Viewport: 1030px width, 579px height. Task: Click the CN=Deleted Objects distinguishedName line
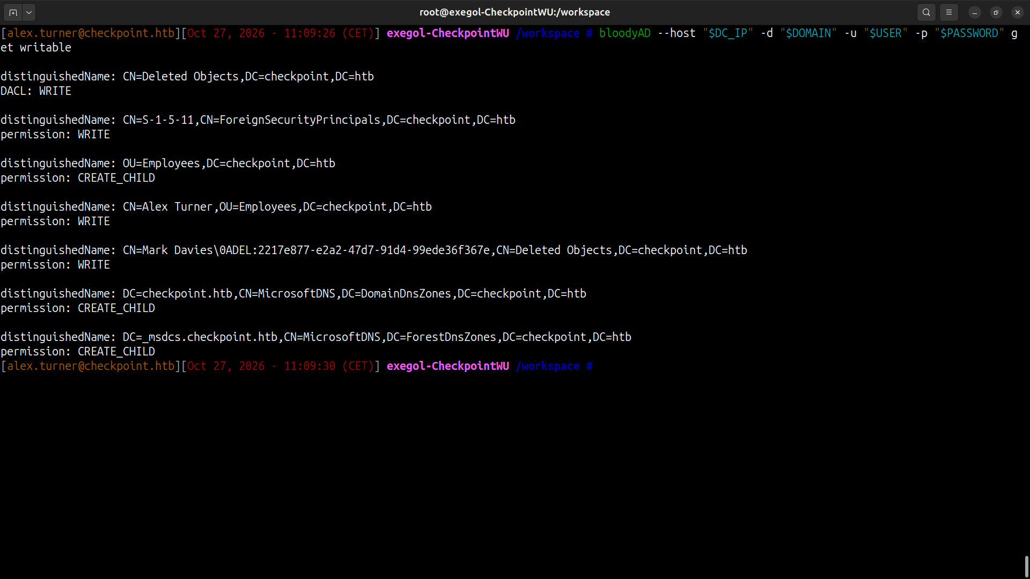tap(187, 77)
